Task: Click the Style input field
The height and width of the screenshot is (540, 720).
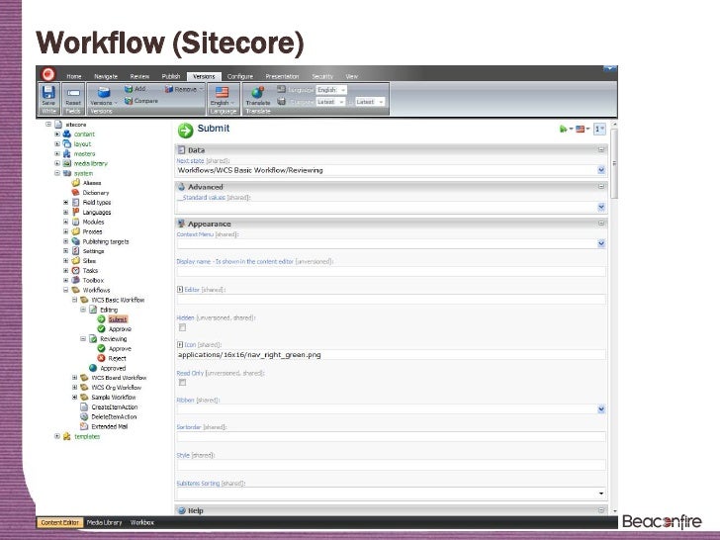Action: pos(392,465)
